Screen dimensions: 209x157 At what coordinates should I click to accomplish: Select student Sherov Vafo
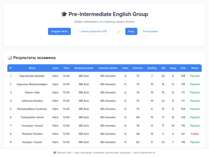pyautogui.click(x=32, y=93)
